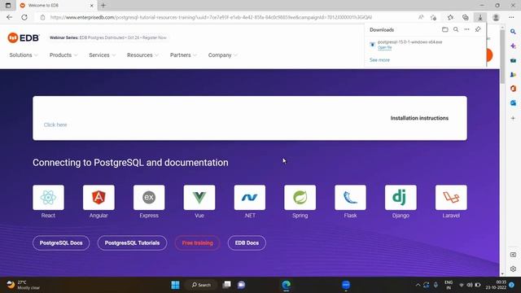Open the browser profile icon
The width and height of the screenshot is (521, 293).
coord(496,17)
